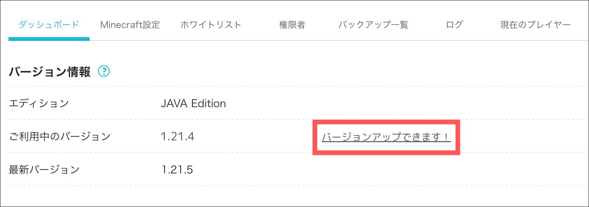Image resolution: width=589 pixels, height=207 pixels.
Task: Select the 権限者 tab
Action: (x=292, y=25)
